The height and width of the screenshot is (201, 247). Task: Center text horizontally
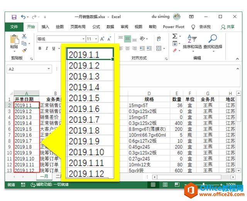click(127, 49)
